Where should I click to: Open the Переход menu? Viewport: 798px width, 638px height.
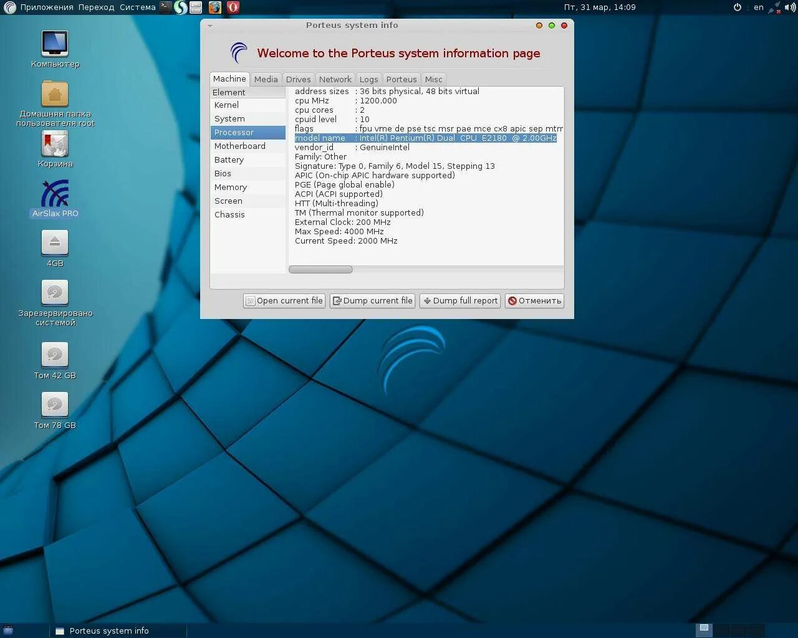click(x=97, y=7)
